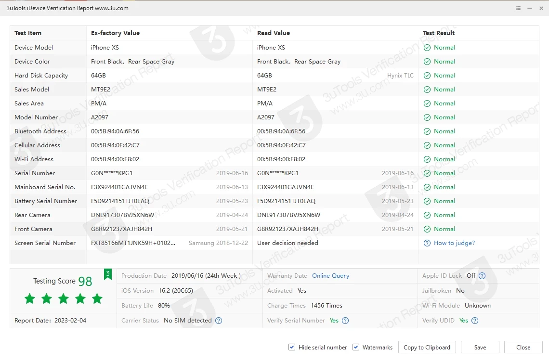Screen dimensions: 549x361
Task: Click the green check icon in Mainboard Serial row
Action: click(x=427, y=188)
